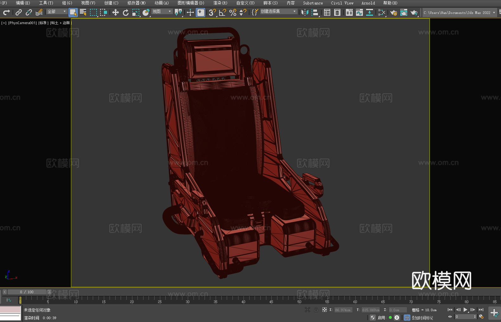Open the Arnold menu
Image resolution: width=501 pixels, height=322 pixels.
pos(368,3)
